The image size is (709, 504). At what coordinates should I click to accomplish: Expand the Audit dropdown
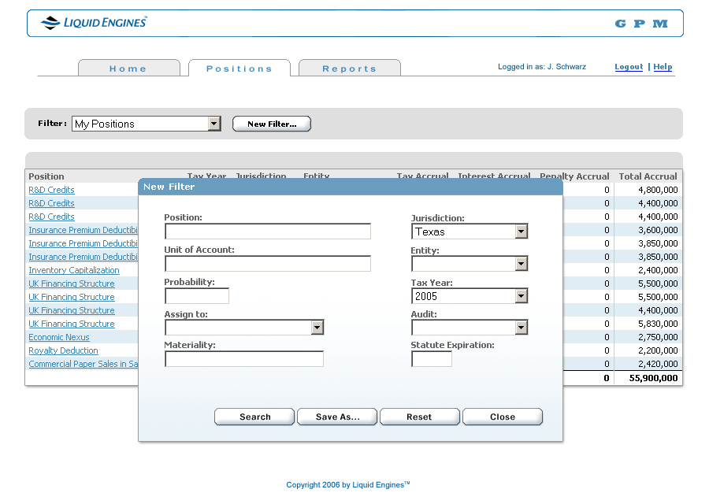pyautogui.click(x=522, y=327)
